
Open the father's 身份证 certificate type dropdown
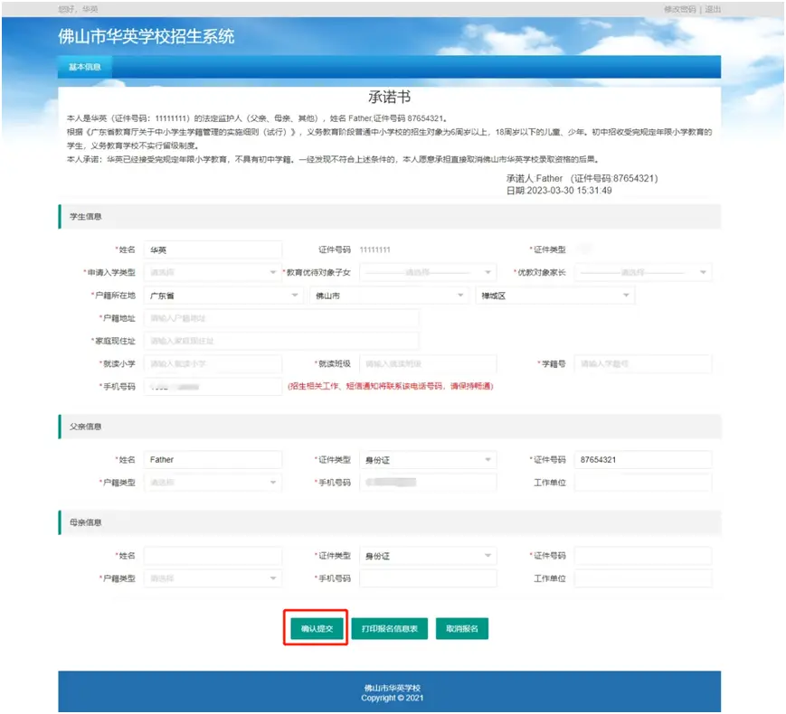[x=428, y=459]
